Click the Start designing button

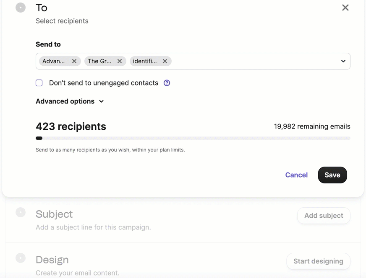319,261
